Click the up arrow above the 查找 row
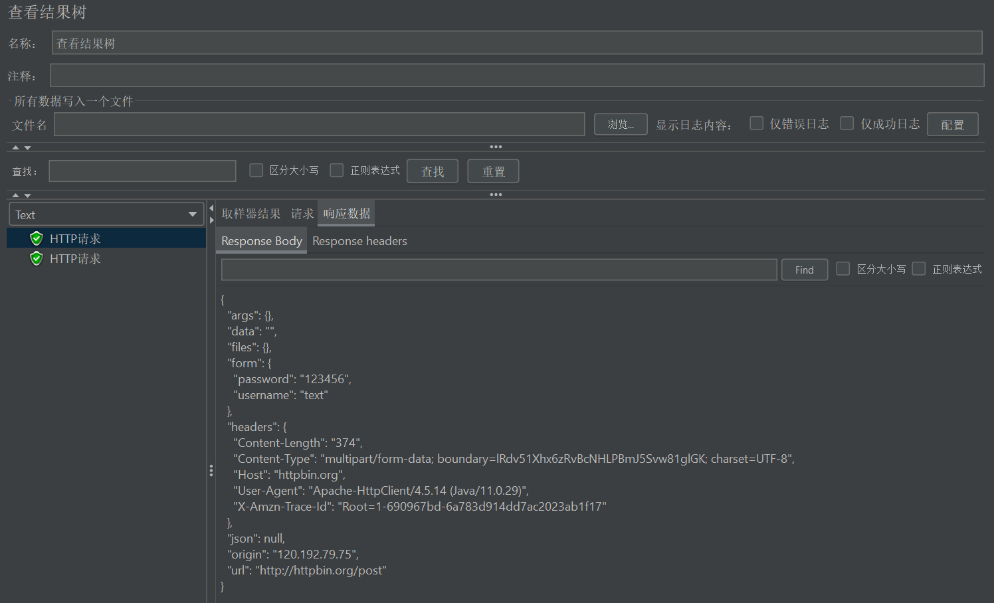This screenshot has height=603, width=994. [16, 147]
